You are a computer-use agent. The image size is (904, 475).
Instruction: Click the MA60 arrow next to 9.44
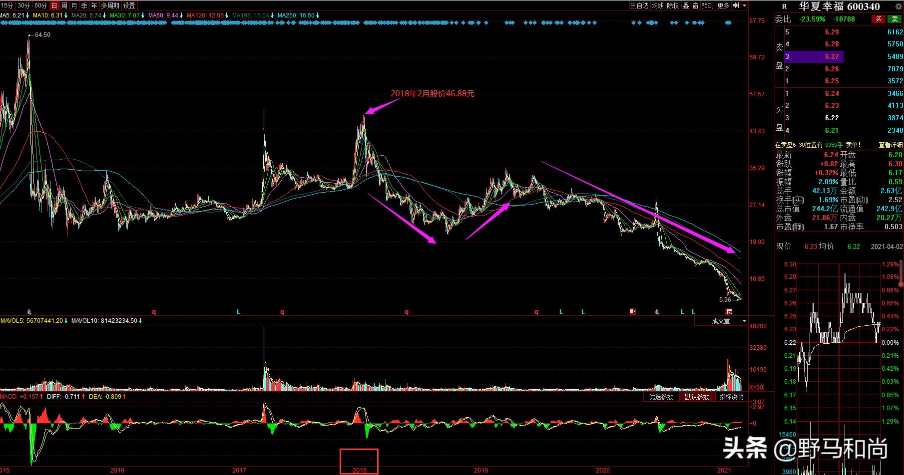pos(181,15)
